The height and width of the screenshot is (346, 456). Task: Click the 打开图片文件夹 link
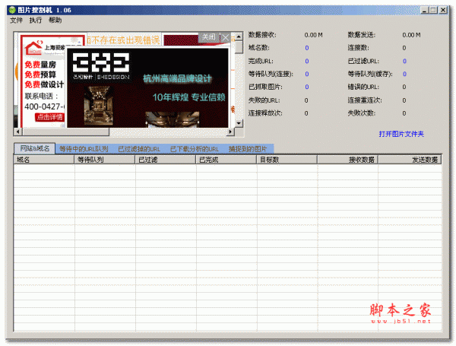pos(401,134)
